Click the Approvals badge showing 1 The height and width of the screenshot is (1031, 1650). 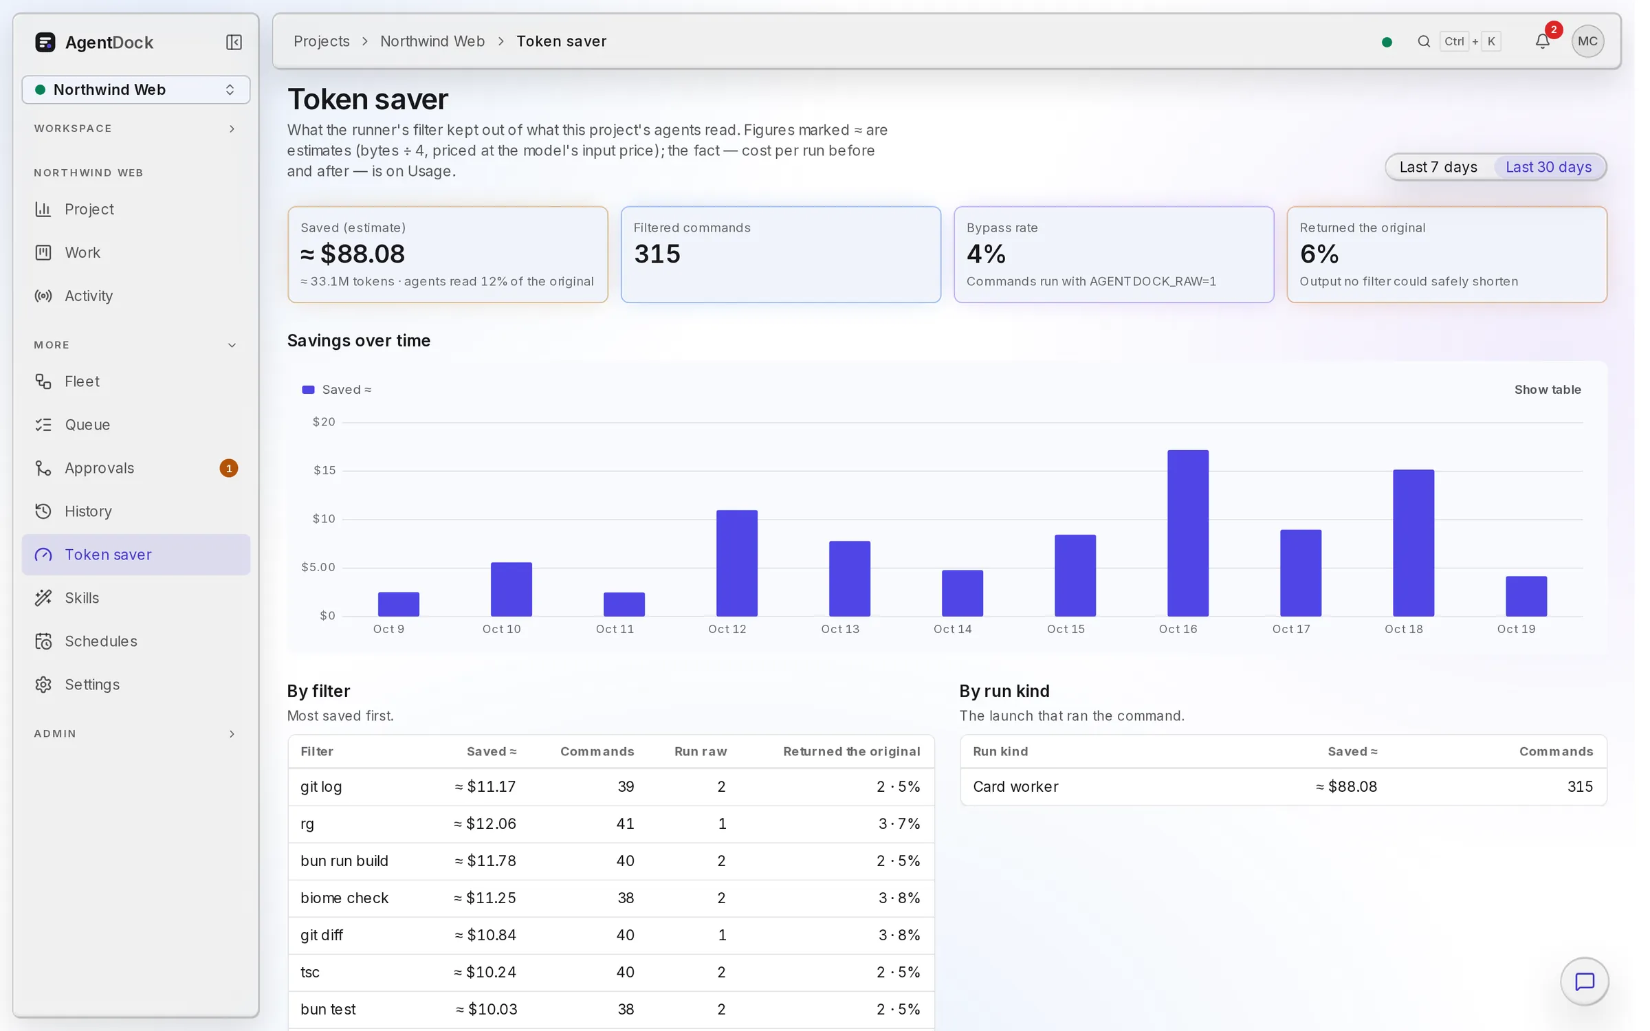pos(229,468)
